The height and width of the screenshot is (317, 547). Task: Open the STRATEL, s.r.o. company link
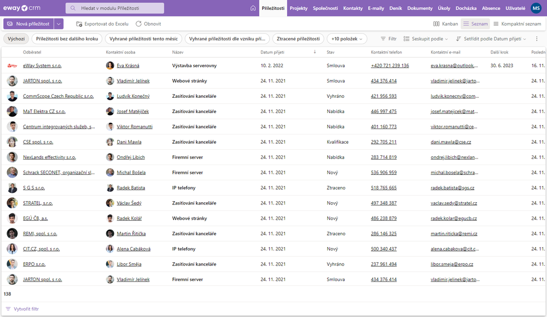(38, 203)
